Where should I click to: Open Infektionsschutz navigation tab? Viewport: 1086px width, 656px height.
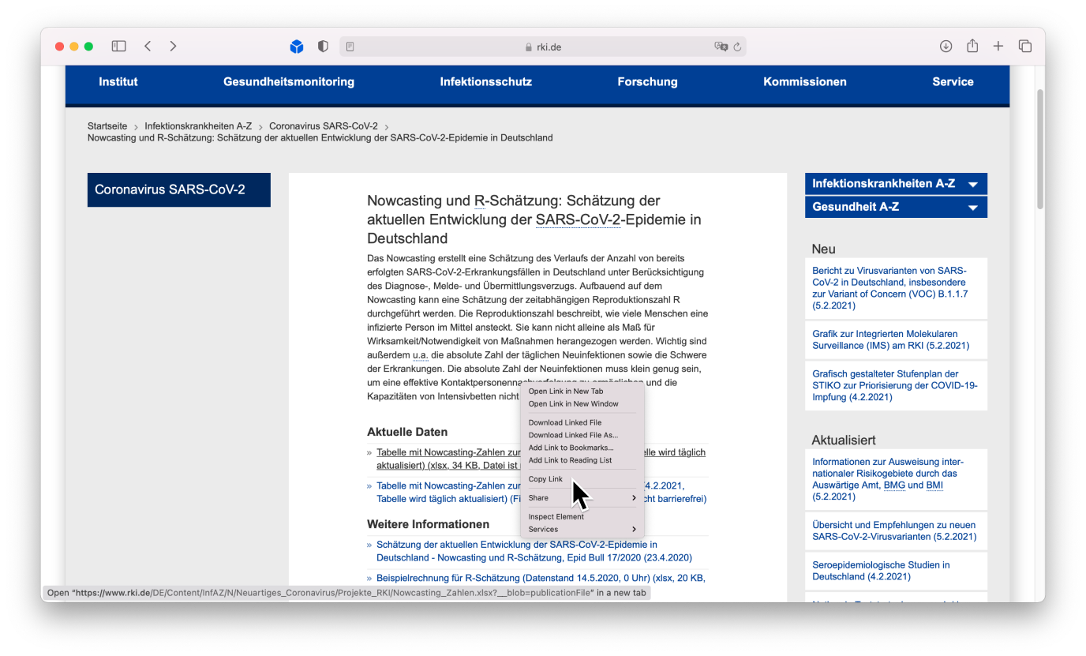coord(486,82)
